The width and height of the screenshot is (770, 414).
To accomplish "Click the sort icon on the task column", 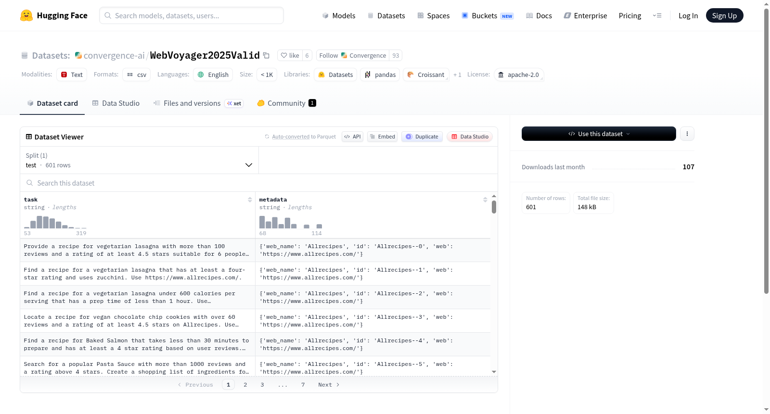I will (x=250, y=200).
